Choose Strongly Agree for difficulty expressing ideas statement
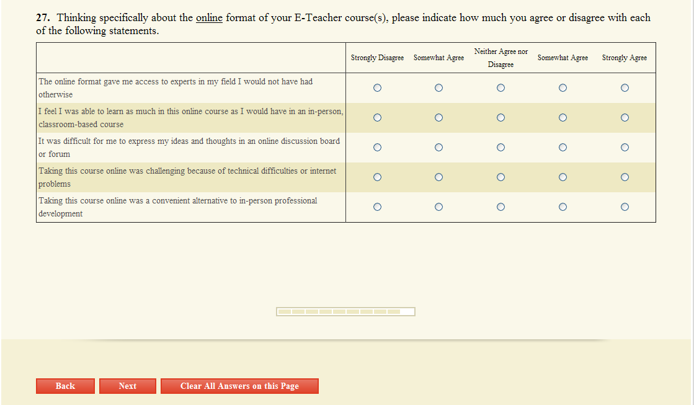 [625, 148]
